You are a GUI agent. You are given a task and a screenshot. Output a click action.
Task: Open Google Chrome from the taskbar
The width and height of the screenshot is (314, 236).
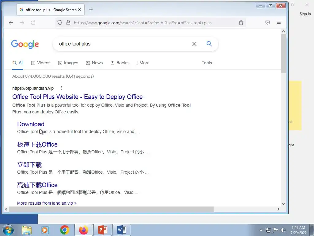coord(64,230)
